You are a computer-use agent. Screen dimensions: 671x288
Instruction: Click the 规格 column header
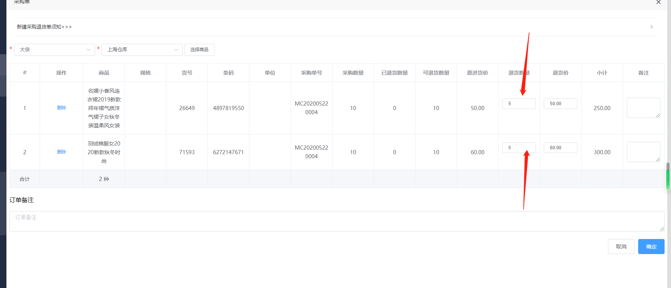(x=145, y=73)
